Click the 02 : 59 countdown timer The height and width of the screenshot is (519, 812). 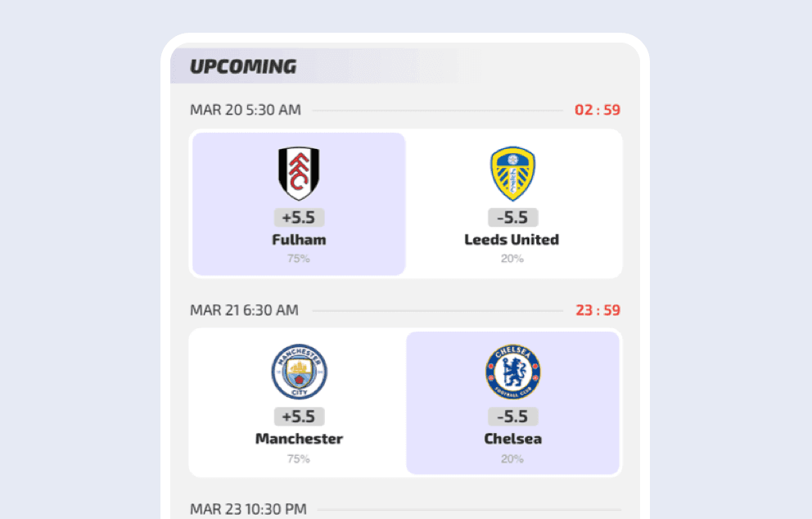pyautogui.click(x=597, y=110)
